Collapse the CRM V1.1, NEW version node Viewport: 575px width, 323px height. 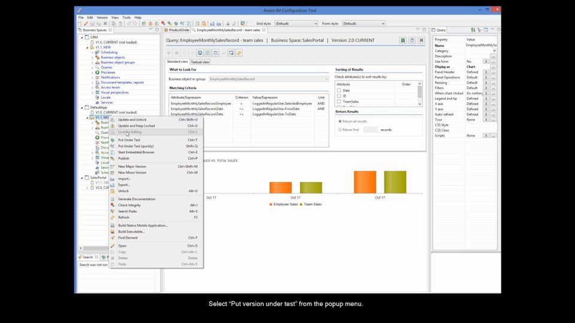(x=87, y=47)
